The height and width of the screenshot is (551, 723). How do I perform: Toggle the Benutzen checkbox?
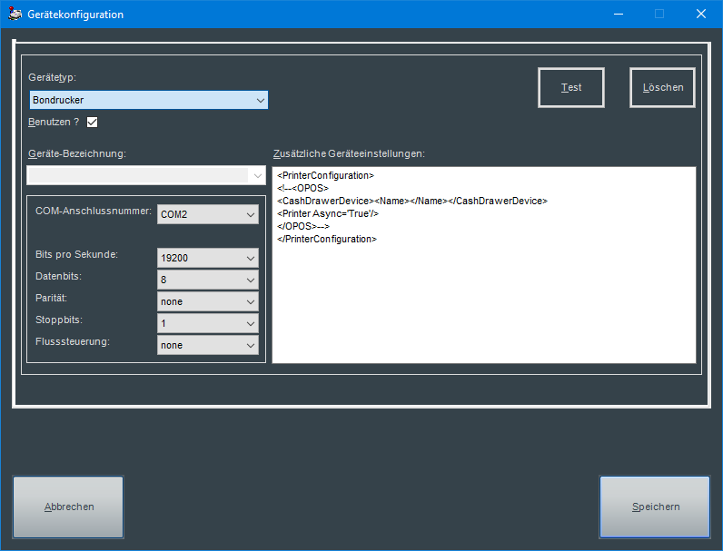tap(92, 122)
